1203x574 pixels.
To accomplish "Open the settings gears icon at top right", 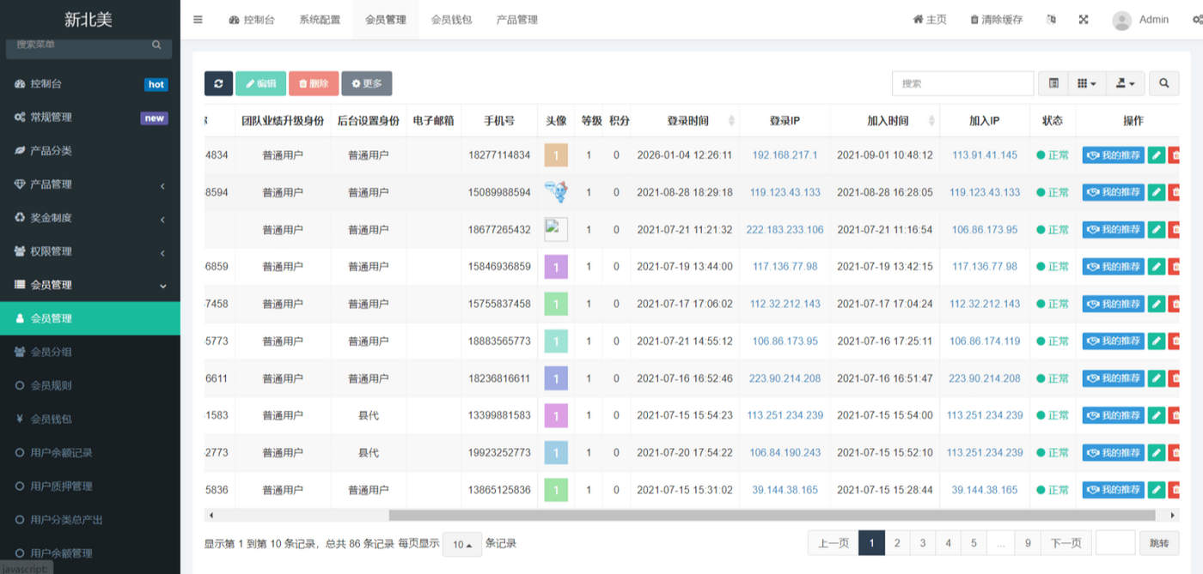I will point(1198,20).
